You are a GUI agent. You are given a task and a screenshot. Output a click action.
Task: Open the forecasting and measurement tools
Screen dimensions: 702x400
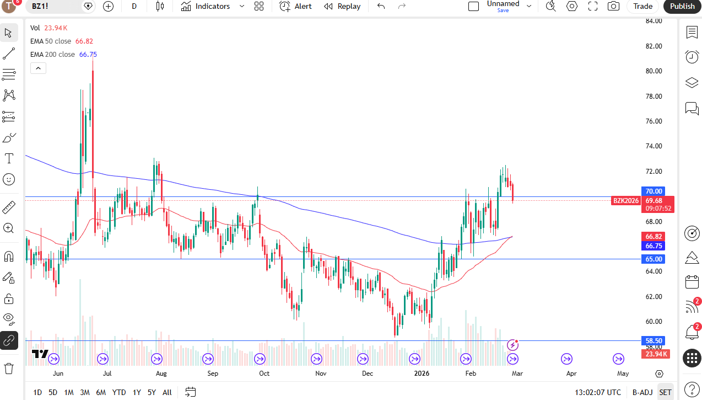click(9, 116)
